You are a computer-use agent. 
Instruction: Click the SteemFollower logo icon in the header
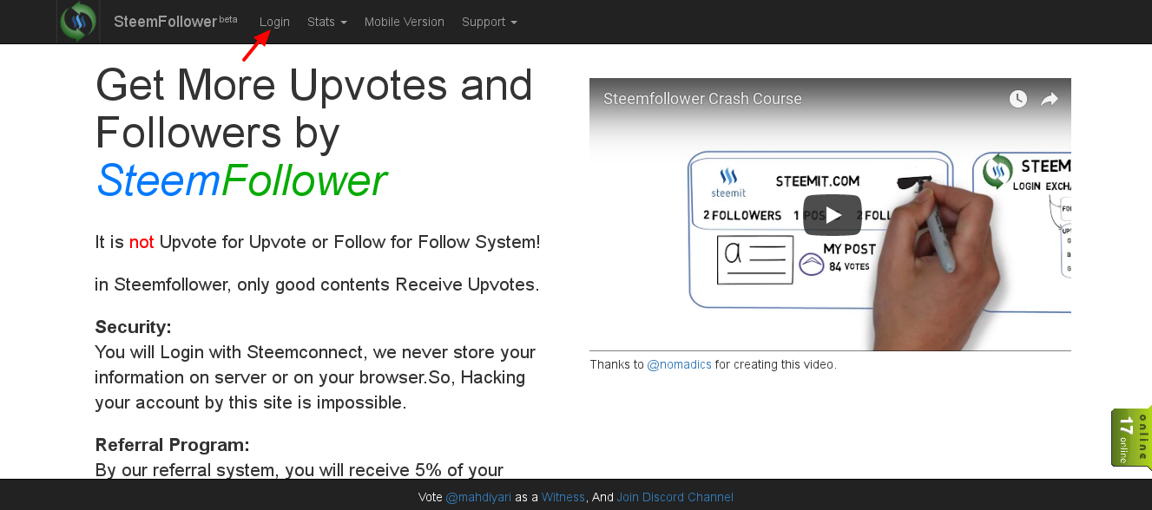[77, 22]
